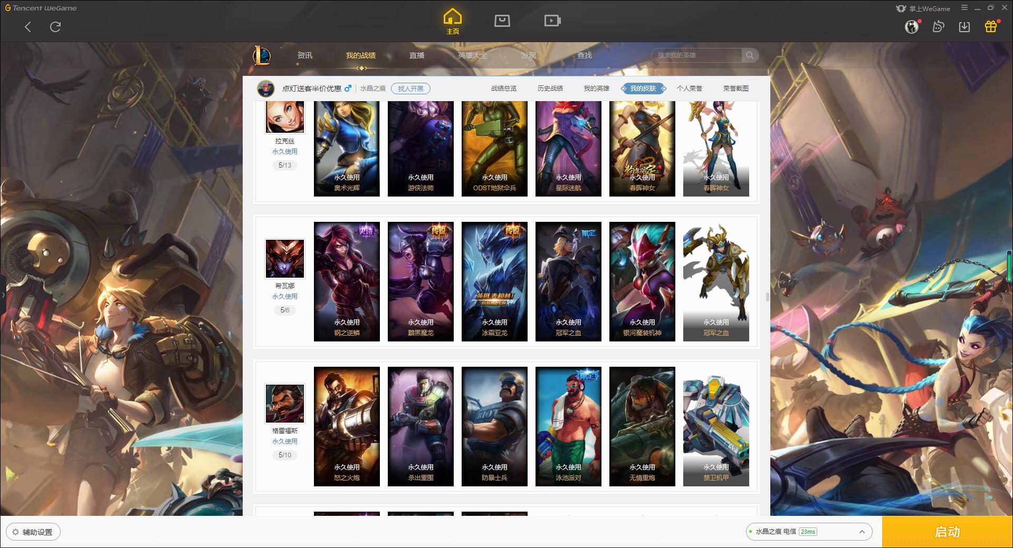Click the 找人开黑 button
1013x548 pixels.
[410, 89]
